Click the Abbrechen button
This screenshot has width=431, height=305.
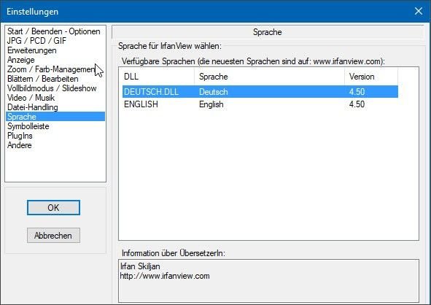53,236
